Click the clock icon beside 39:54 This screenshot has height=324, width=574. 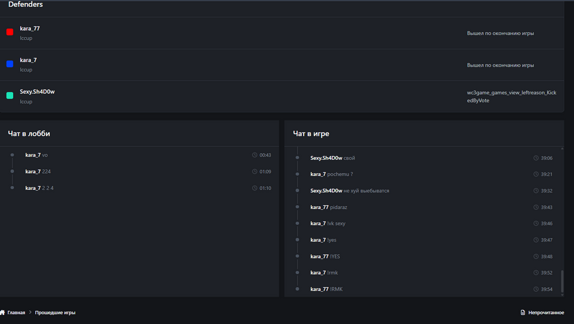click(536, 289)
